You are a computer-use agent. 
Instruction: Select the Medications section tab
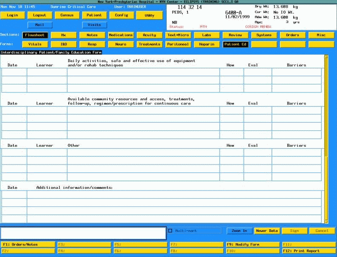(121, 35)
